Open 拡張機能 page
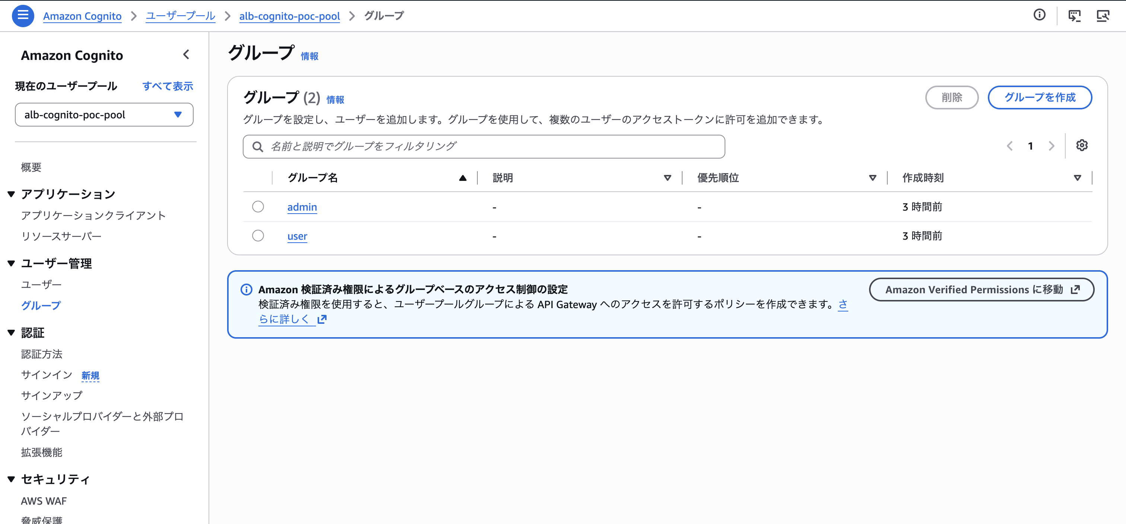 coord(42,452)
